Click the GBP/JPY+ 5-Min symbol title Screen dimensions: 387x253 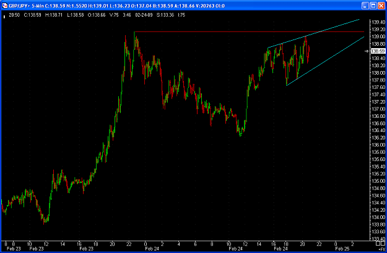click(x=27, y=6)
